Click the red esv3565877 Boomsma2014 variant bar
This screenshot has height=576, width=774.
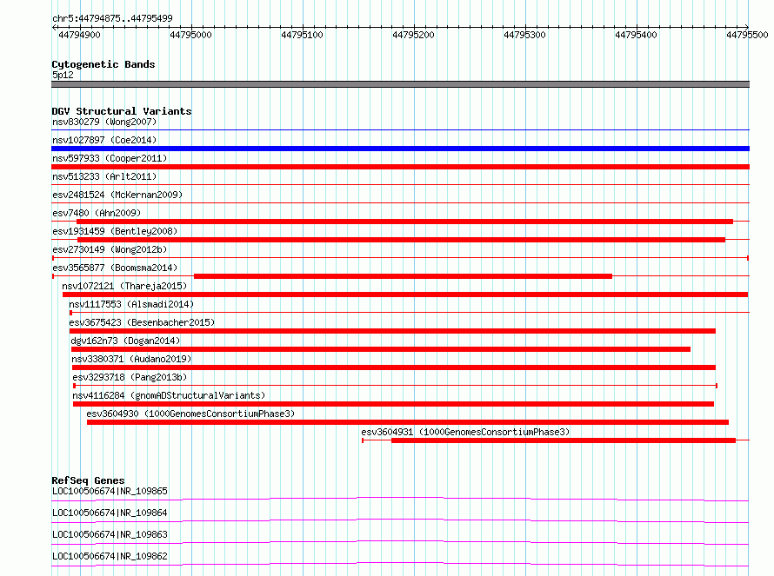pos(403,276)
